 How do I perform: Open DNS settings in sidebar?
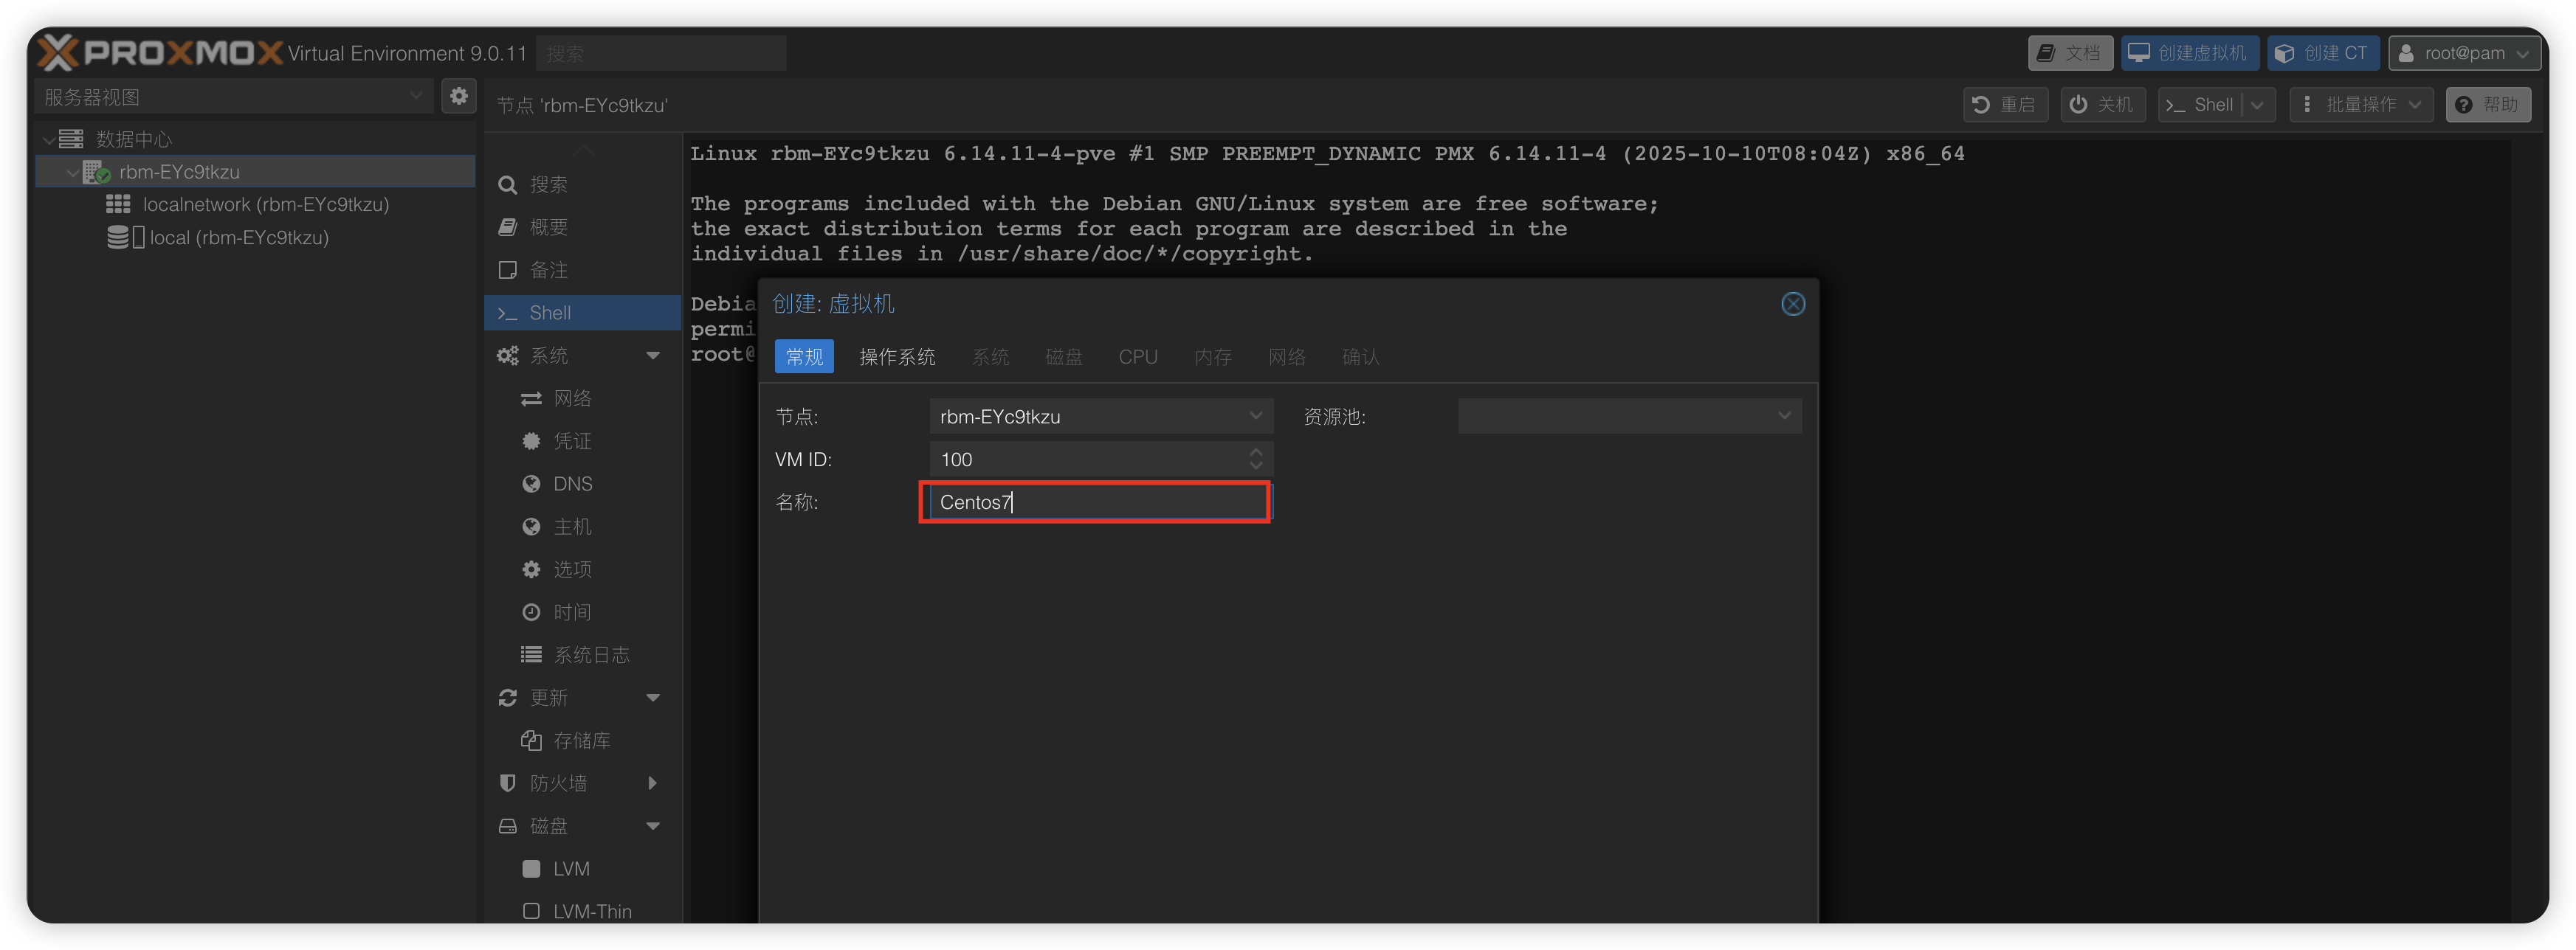572,485
